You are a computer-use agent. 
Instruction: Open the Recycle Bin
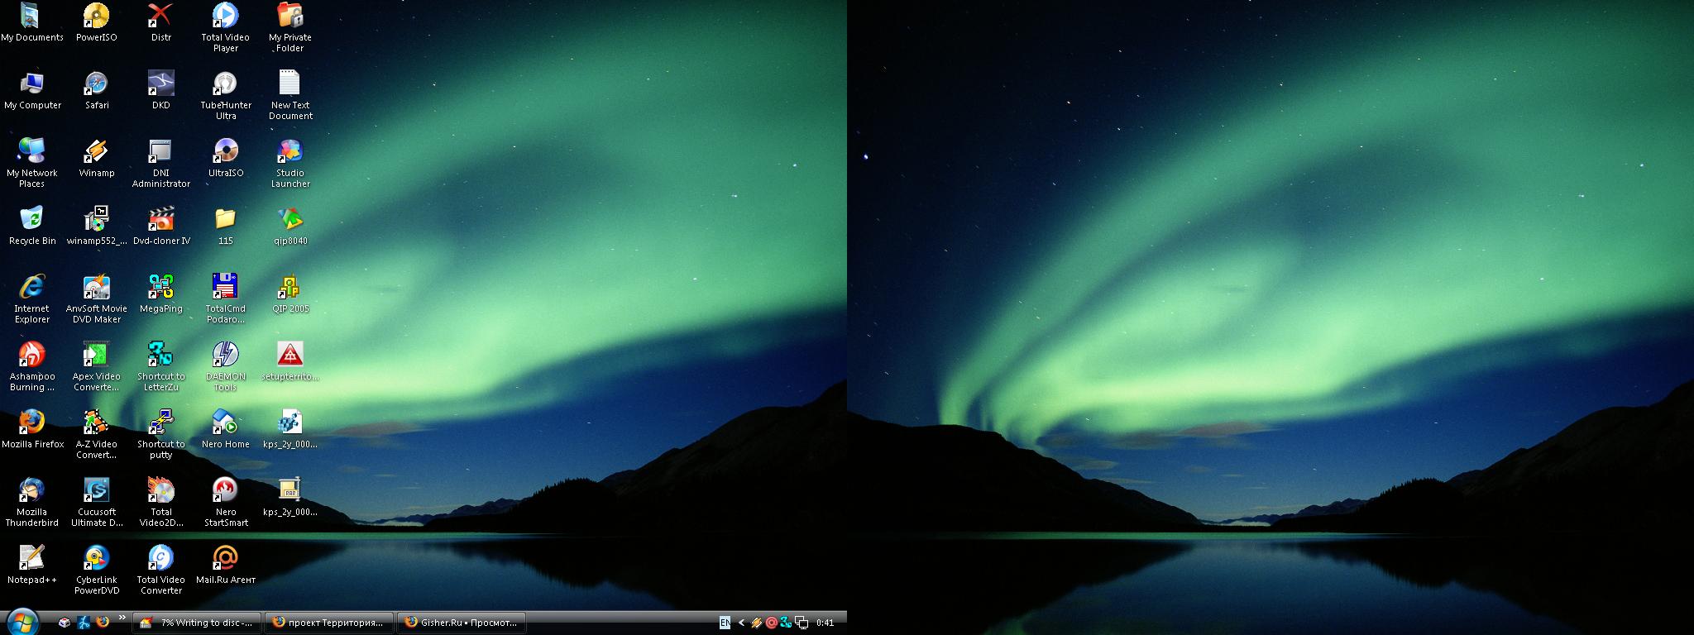[x=32, y=219]
